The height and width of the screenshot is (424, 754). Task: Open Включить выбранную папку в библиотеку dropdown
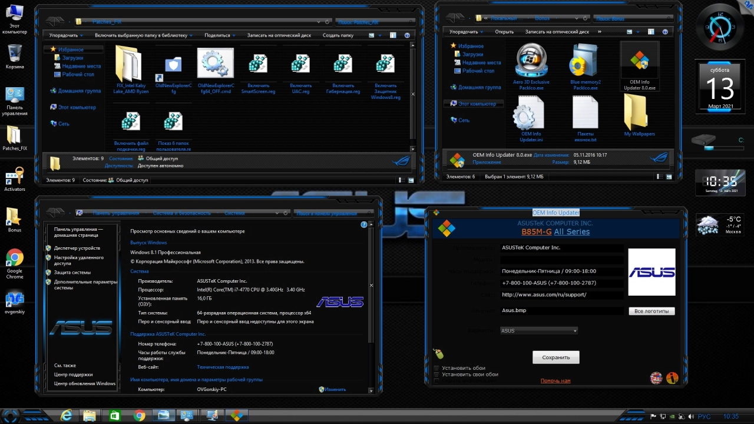coord(144,35)
